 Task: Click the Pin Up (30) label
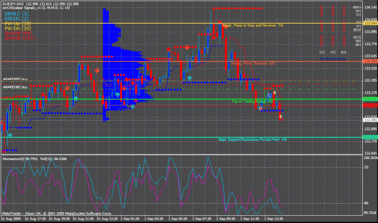18,24
